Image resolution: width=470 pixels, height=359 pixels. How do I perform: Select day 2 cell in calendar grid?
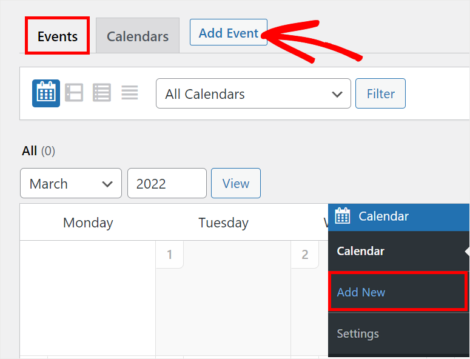(x=309, y=297)
